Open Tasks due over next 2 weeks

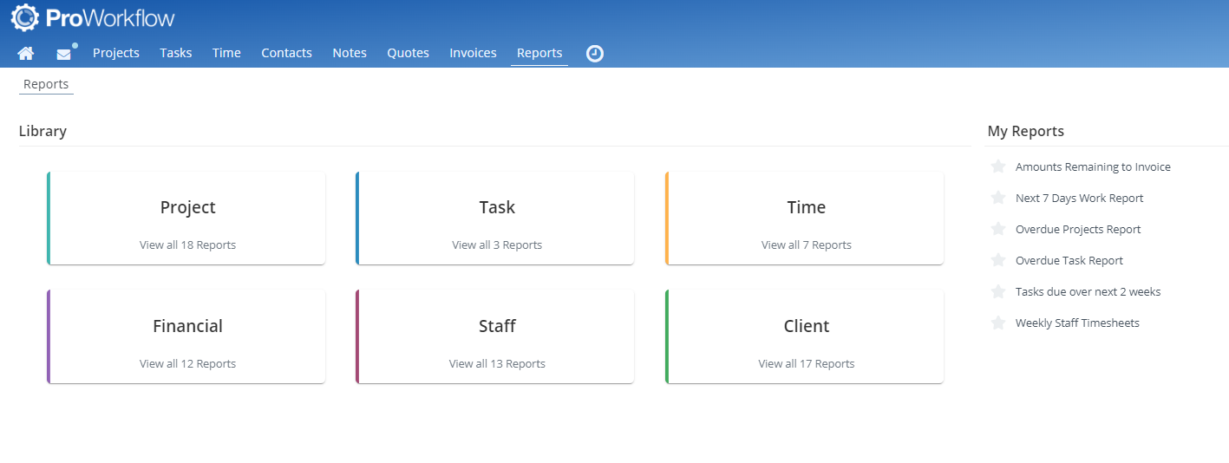click(1088, 291)
